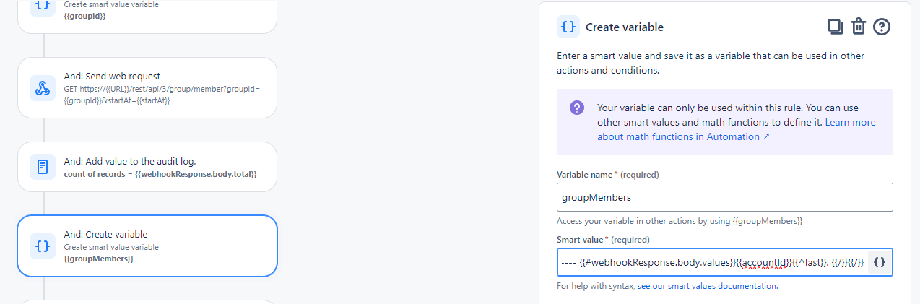Click the purple info question icon
This screenshot has width=920, height=304.
(x=576, y=108)
